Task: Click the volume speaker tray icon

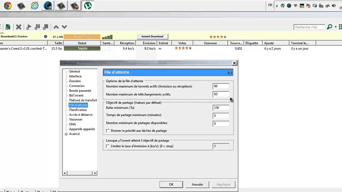Action: [x=334, y=6]
